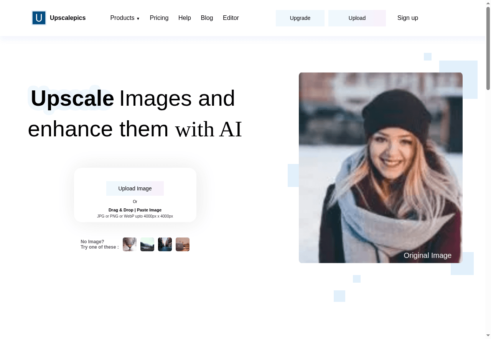Click the Upgrade button
The width and height of the screenshot is (491, 339).
(300, 18)
